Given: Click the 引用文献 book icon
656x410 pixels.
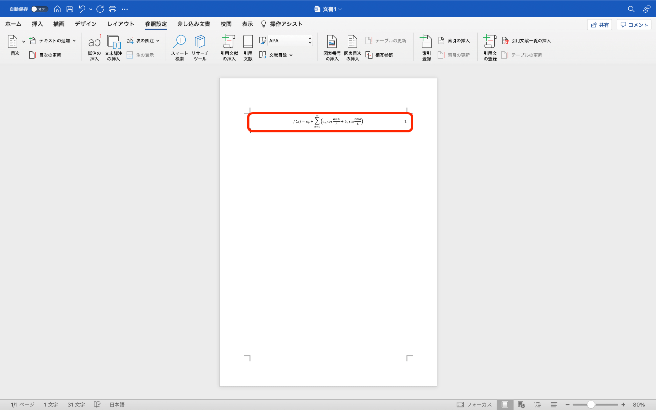Looking at the screenshot, I should point(248,48).
